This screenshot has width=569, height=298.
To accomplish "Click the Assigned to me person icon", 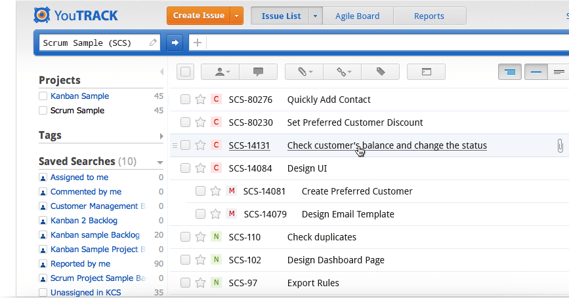I will (x=43, y=177).
